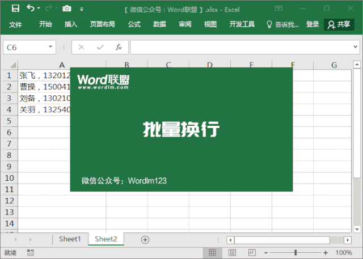
Task: Click the zoom in plus button
Action: [326, 253]
